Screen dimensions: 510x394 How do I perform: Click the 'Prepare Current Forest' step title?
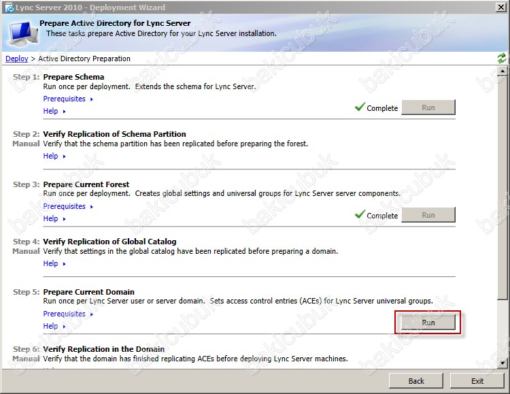(86, 184)
